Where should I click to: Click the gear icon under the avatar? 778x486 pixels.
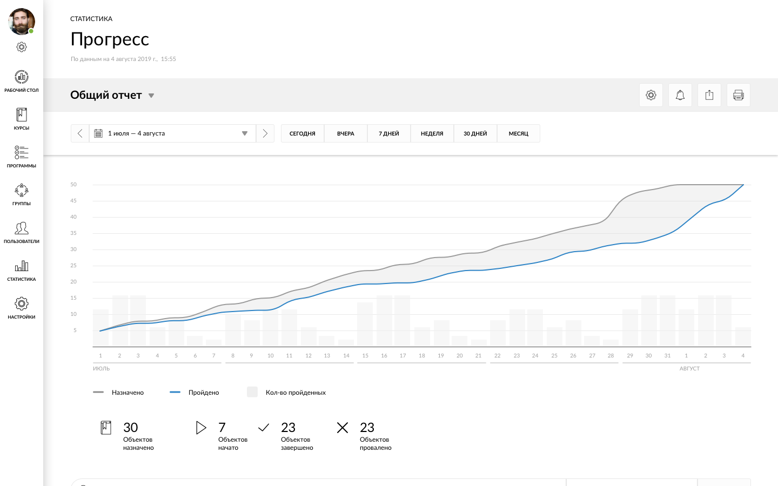click(x=22, y=47)
